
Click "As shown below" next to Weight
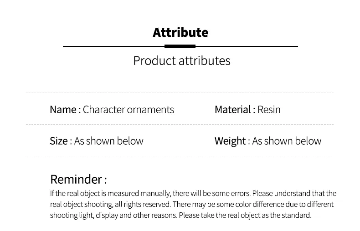click(x=287, y=141)
